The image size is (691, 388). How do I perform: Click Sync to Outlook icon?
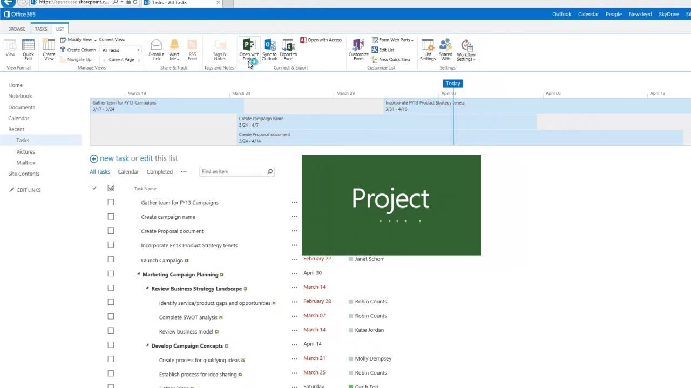269,50
